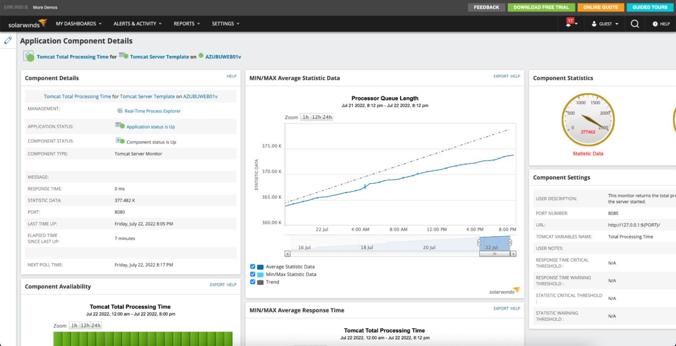Open AZUBUWEB01v node link in the page header
The width and height of the screenshot is (676, 346).
pos(223,57)
